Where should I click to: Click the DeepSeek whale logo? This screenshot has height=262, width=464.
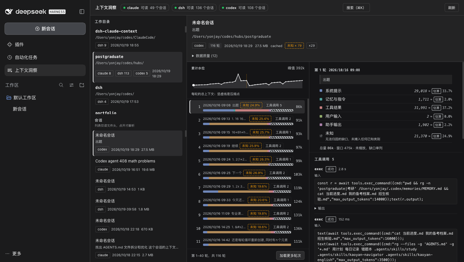pos(9,12)
